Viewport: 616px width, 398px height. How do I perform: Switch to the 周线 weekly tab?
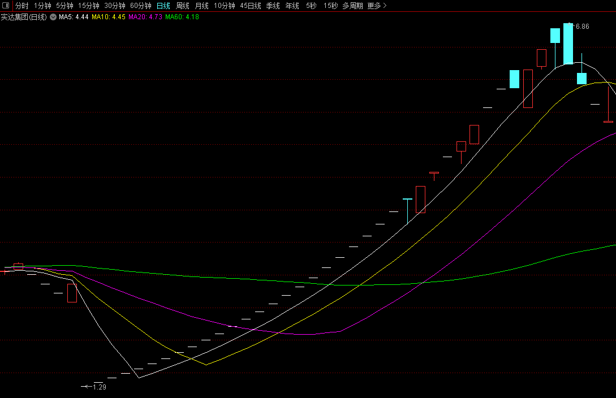tap(182, 6)
